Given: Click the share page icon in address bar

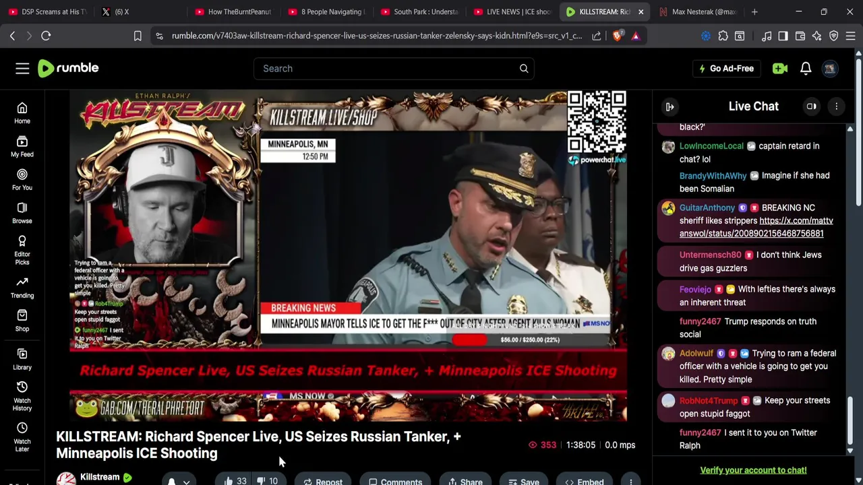Looking at the screenshot, I should (597, 36).
